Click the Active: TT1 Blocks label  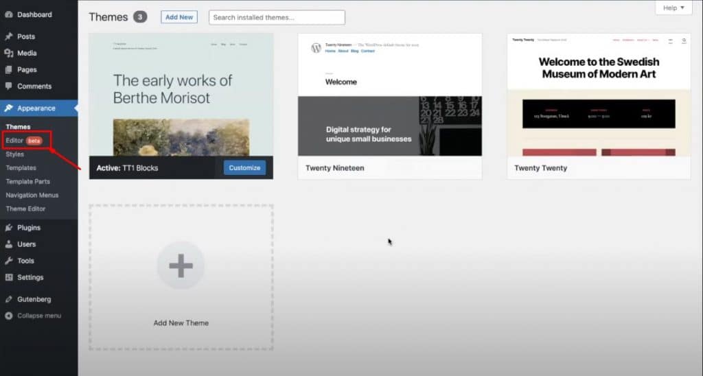pos(127,168)
